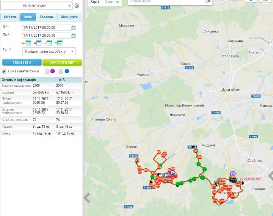Focus the end date field 17/11/2017 23:59:59
Viewport: 273px width, 216px height.
[47, 36]
